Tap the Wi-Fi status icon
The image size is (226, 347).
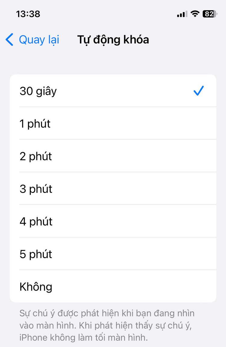pos(195,14)
